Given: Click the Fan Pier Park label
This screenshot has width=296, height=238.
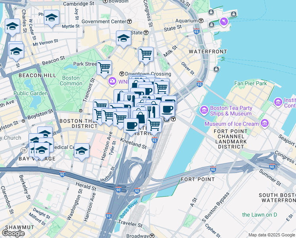Looking at the screenshot, I should [x=250, y=83].
